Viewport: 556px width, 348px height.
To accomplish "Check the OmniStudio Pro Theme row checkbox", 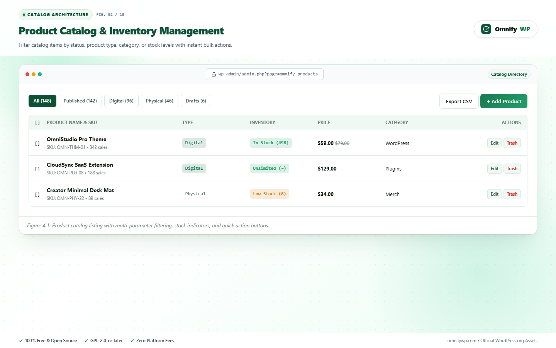I will [x=37, y=143].
